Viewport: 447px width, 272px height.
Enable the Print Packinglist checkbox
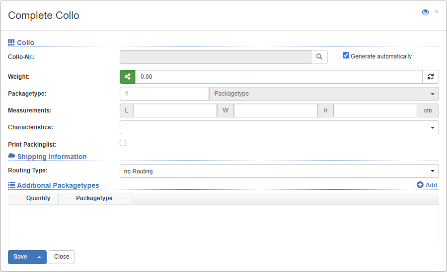pos(123,143)
